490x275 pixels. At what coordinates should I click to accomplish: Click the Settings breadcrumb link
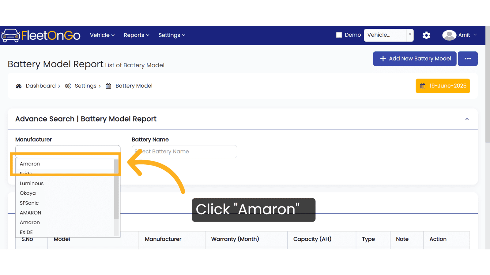point(85,86)
